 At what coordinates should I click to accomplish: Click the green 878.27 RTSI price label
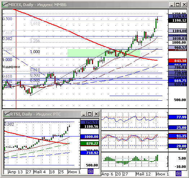[89, 143]
